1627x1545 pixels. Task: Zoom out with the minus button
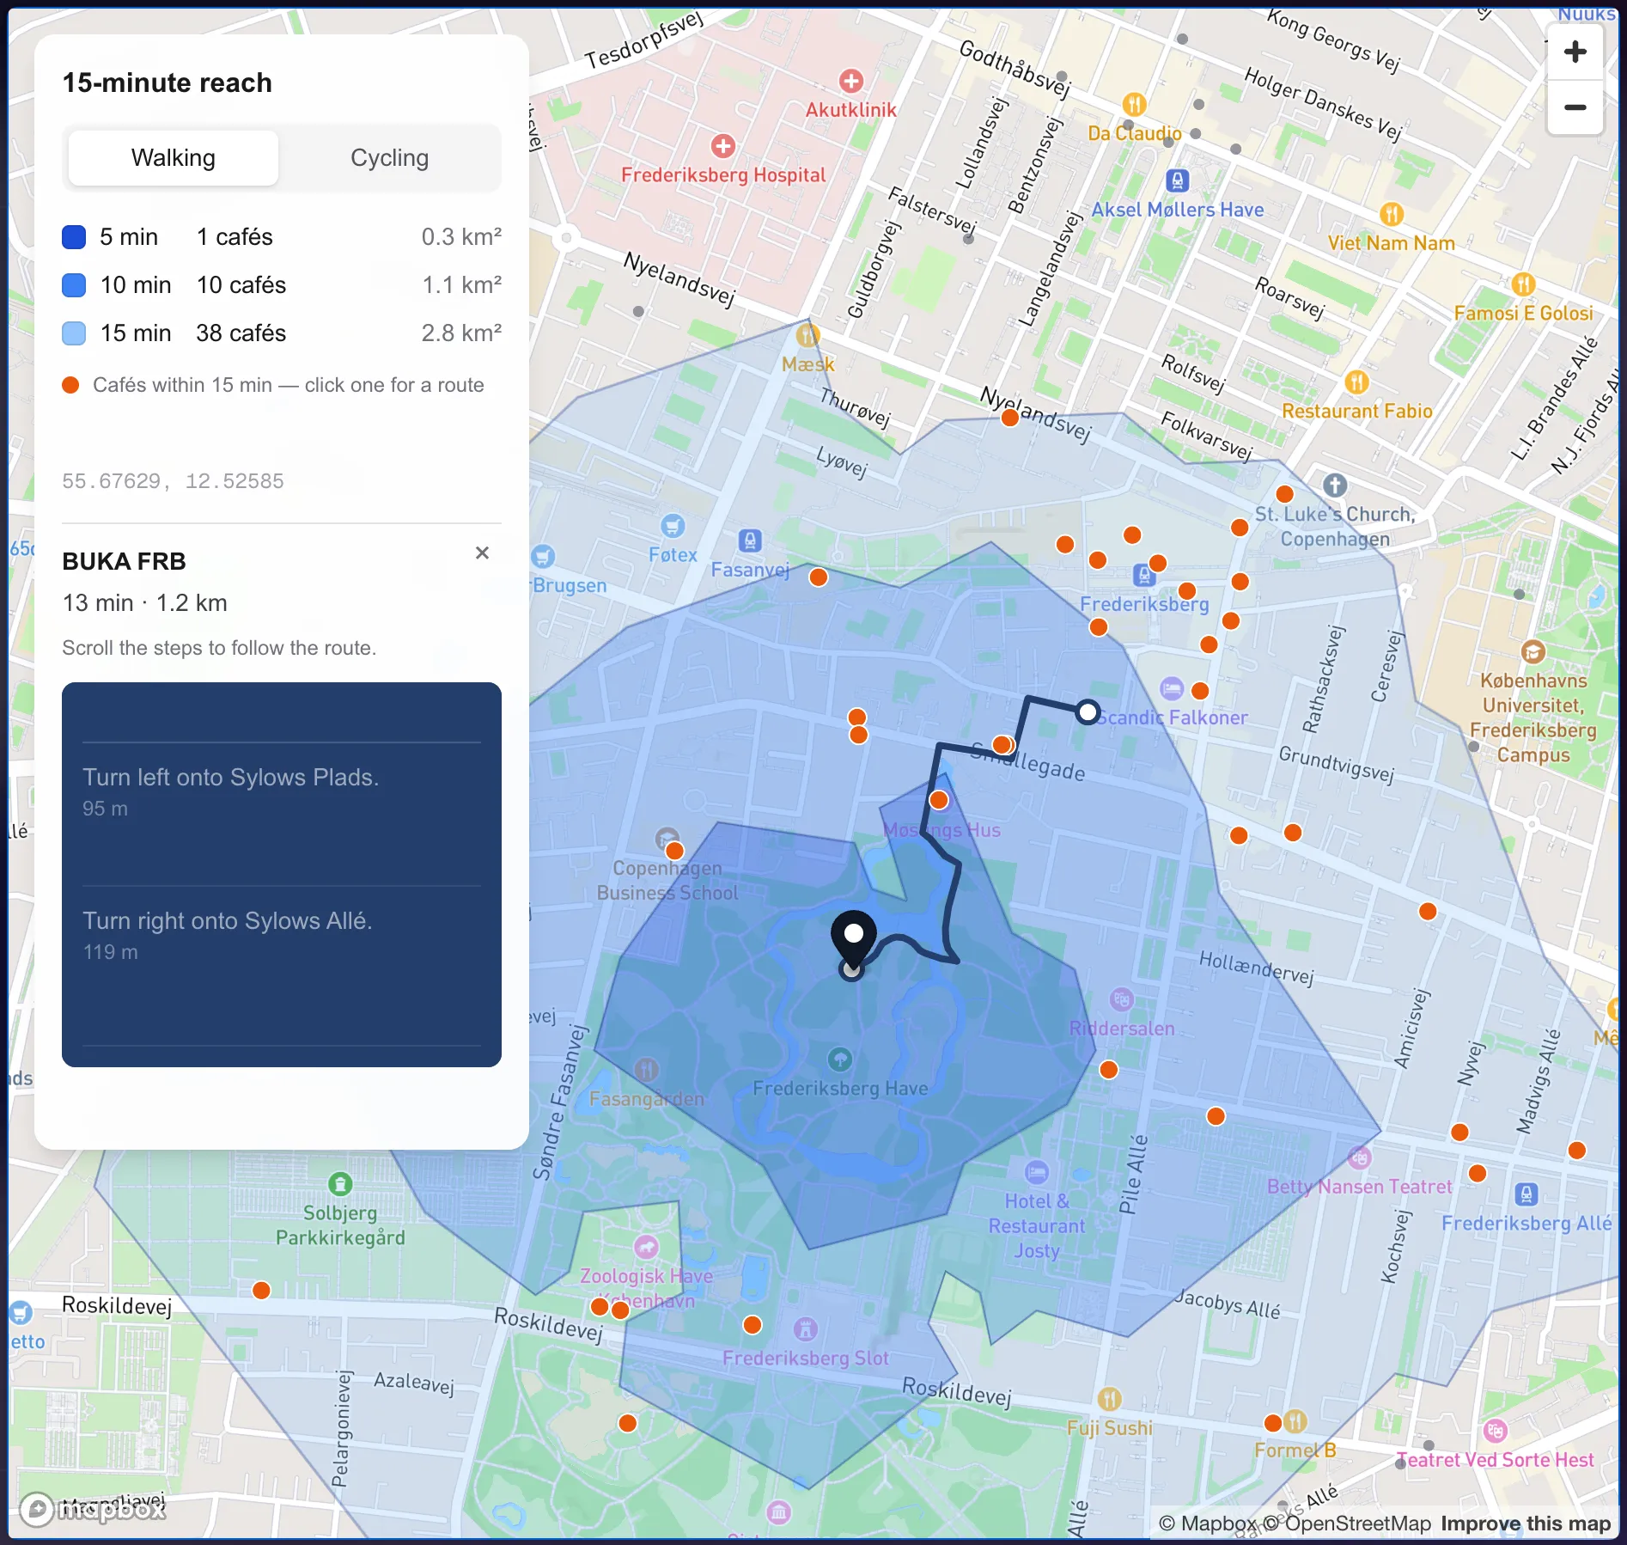tap(1575, 107)
